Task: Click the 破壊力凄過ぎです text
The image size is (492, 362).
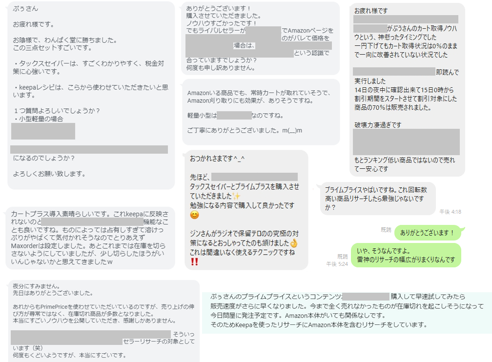Action: 378,125
